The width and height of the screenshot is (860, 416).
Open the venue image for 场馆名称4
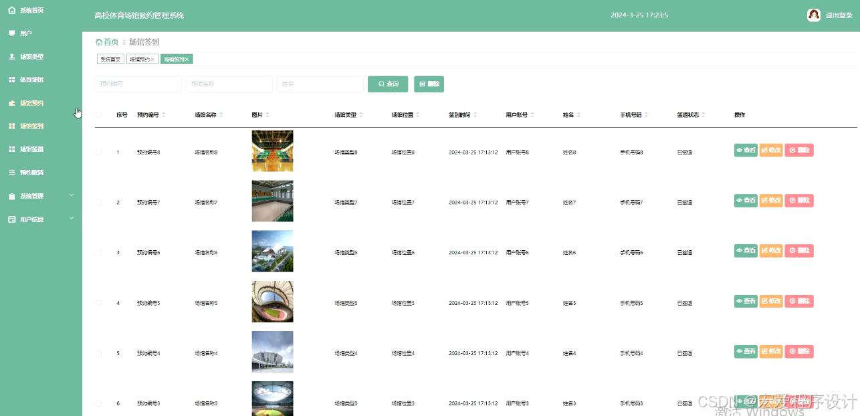tap(272, 352)
